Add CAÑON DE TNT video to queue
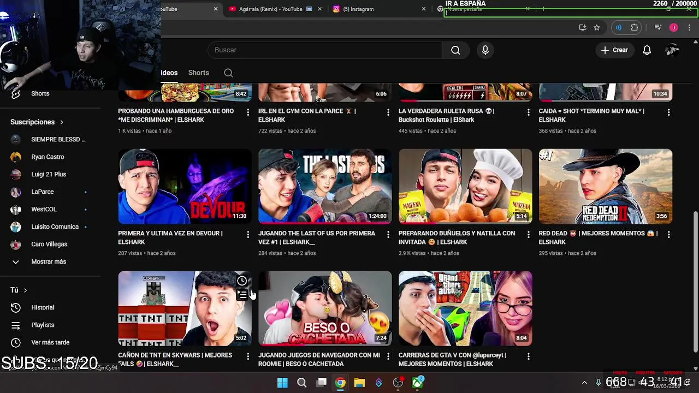 click(x=242, y=295)
